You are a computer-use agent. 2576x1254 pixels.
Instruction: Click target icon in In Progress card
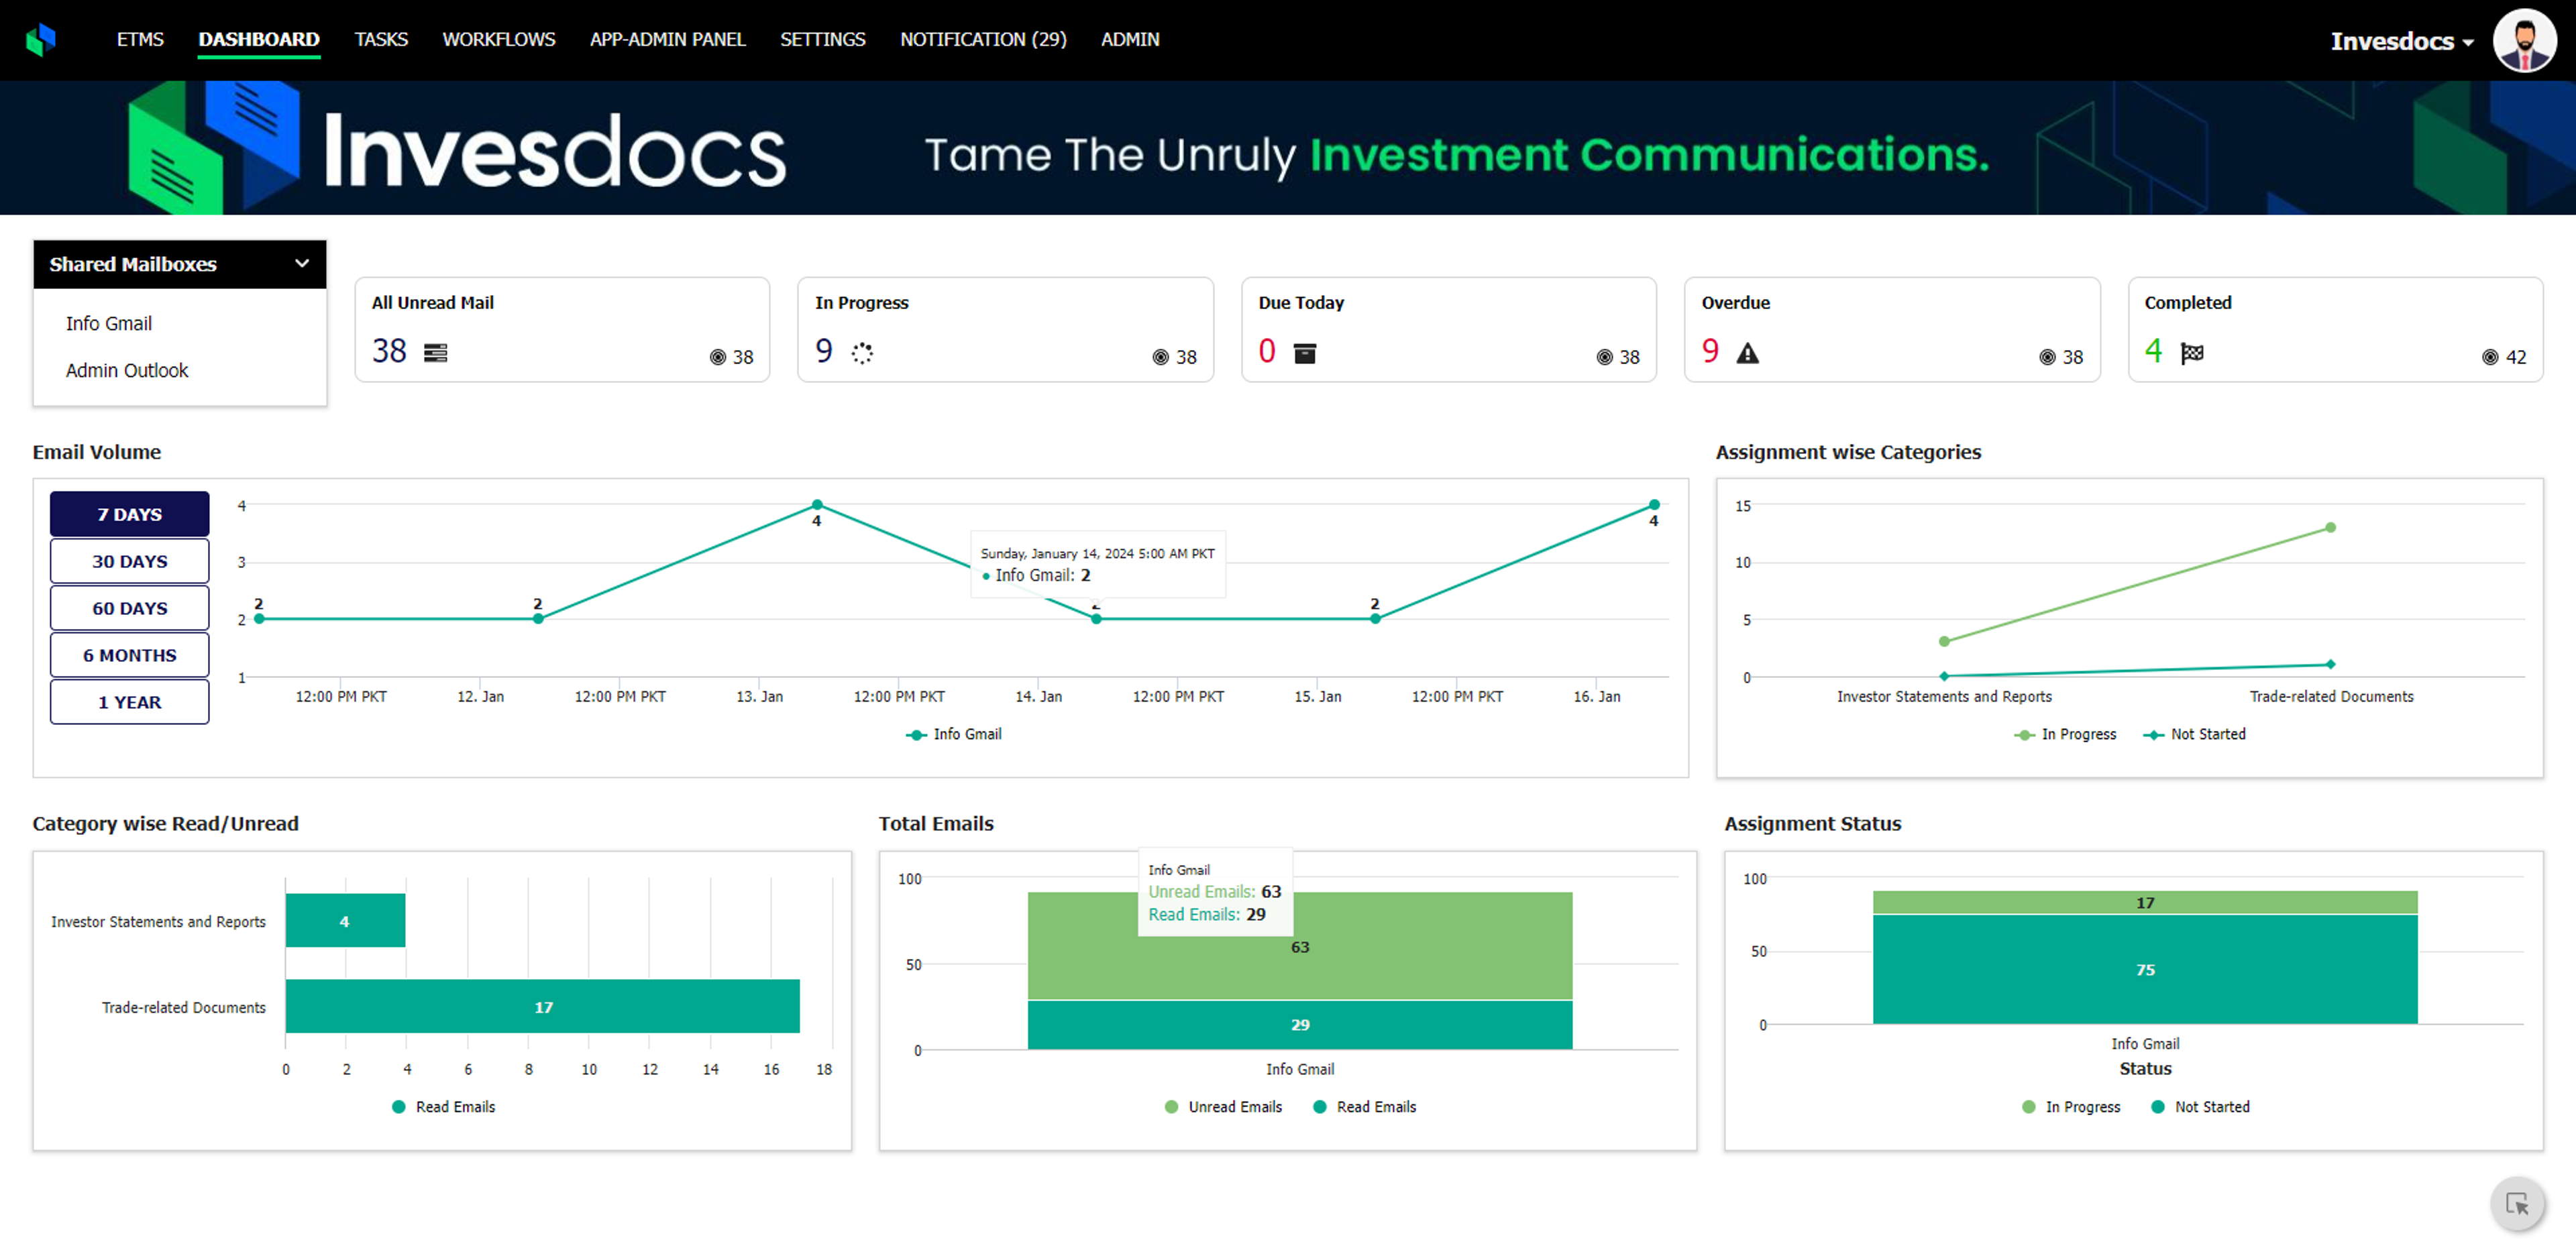pyautogui.click(x=1160, y=358)
